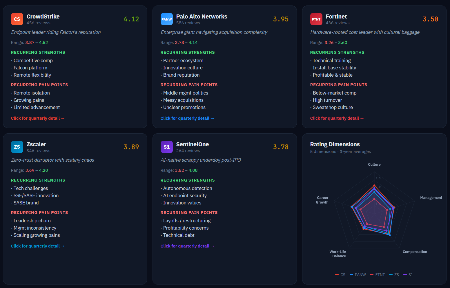The width and height of the screenshot is (450, 288).
Task: Open Palo Alto Networks quarterly detail link
Action: pos(187,118)
